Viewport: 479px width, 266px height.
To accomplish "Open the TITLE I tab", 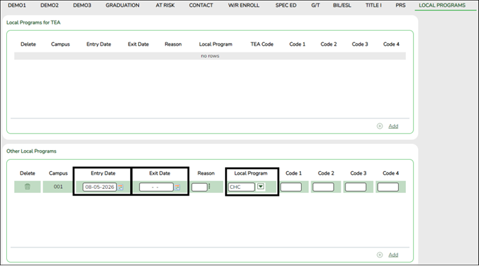I will (374, 5).
